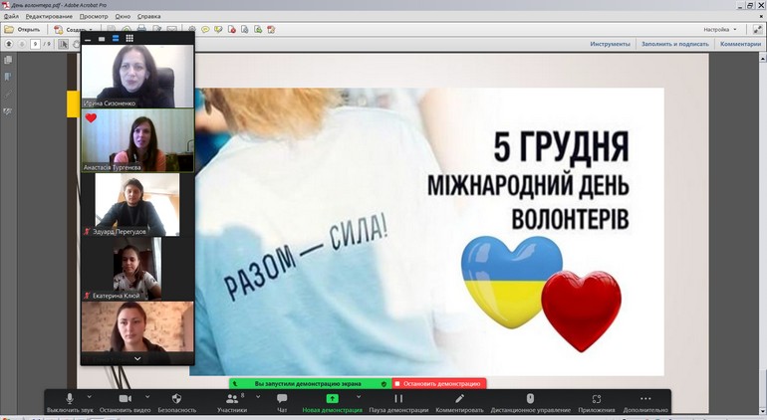Go to the previous page arrow
The width and height of the screenshot is (767, 420).
pos(9,44)
